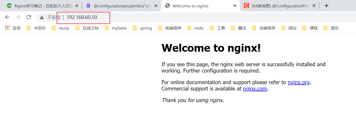This screenshot has height=115, width=356.
Task: Follow the nginx.com link
Action: click(x=255, y=89)
